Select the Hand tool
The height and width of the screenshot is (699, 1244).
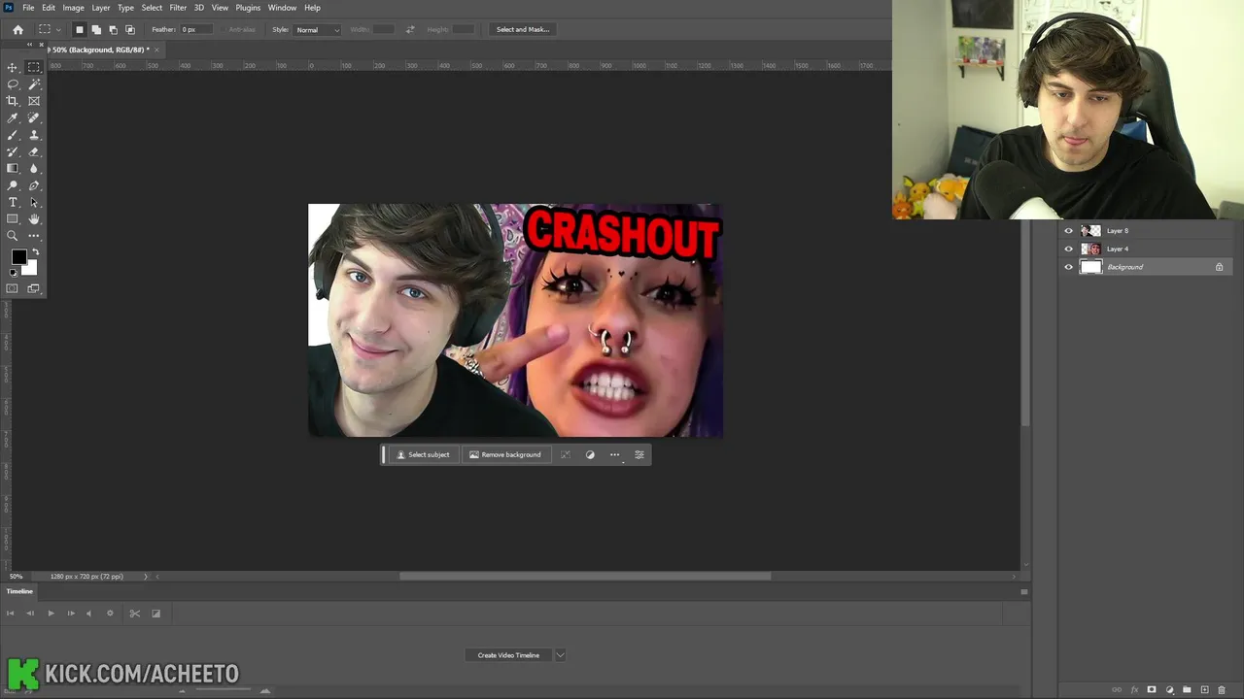pos(34,218)
